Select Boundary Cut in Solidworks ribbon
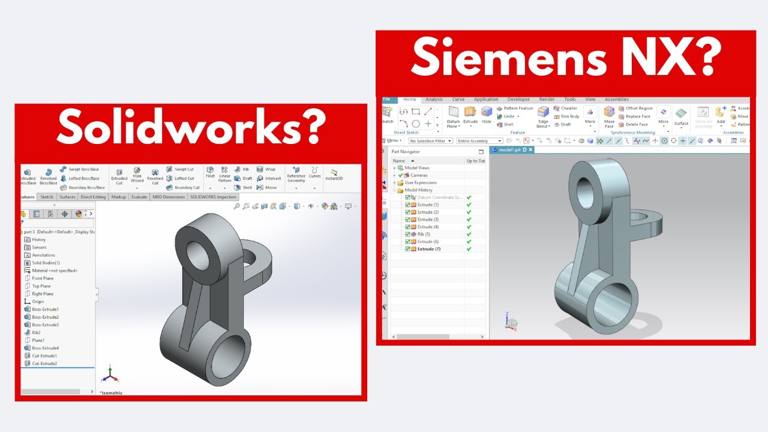768x432 pixels. click(183, 187)
